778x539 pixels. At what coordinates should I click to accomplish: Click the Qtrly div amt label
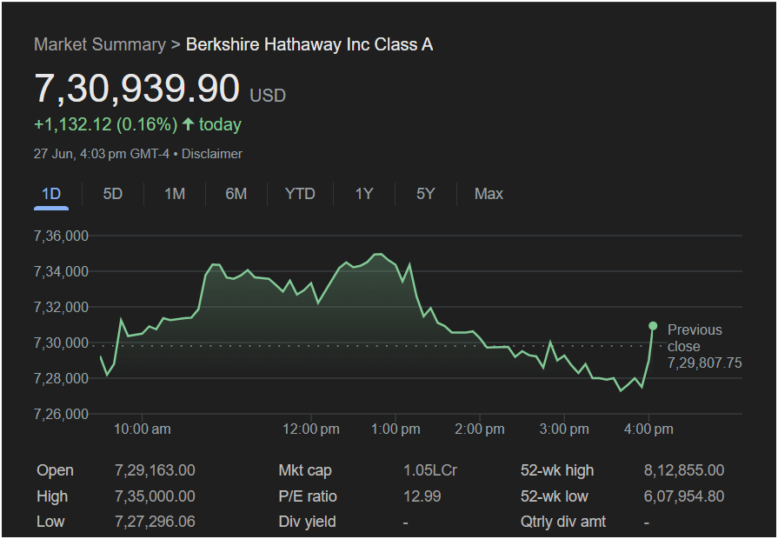pyautogui.click(x=563, y=522)
